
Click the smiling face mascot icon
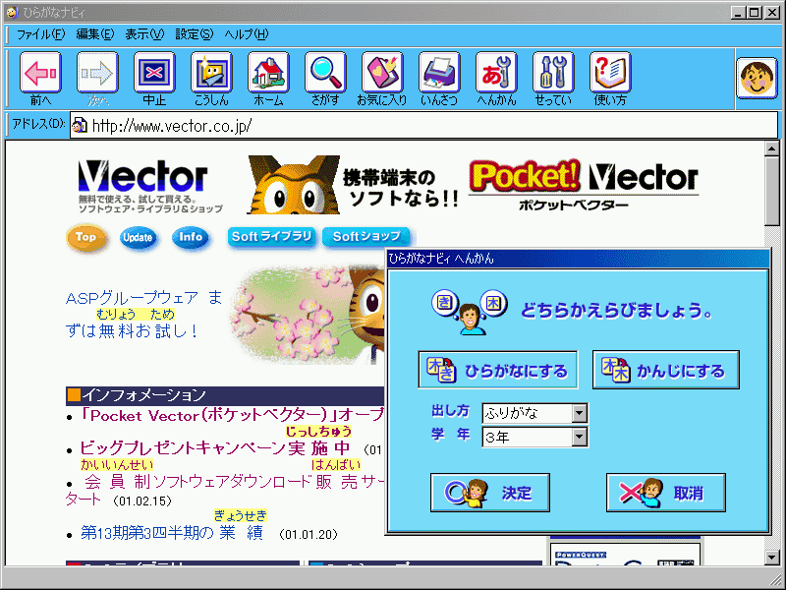(757, 78)
